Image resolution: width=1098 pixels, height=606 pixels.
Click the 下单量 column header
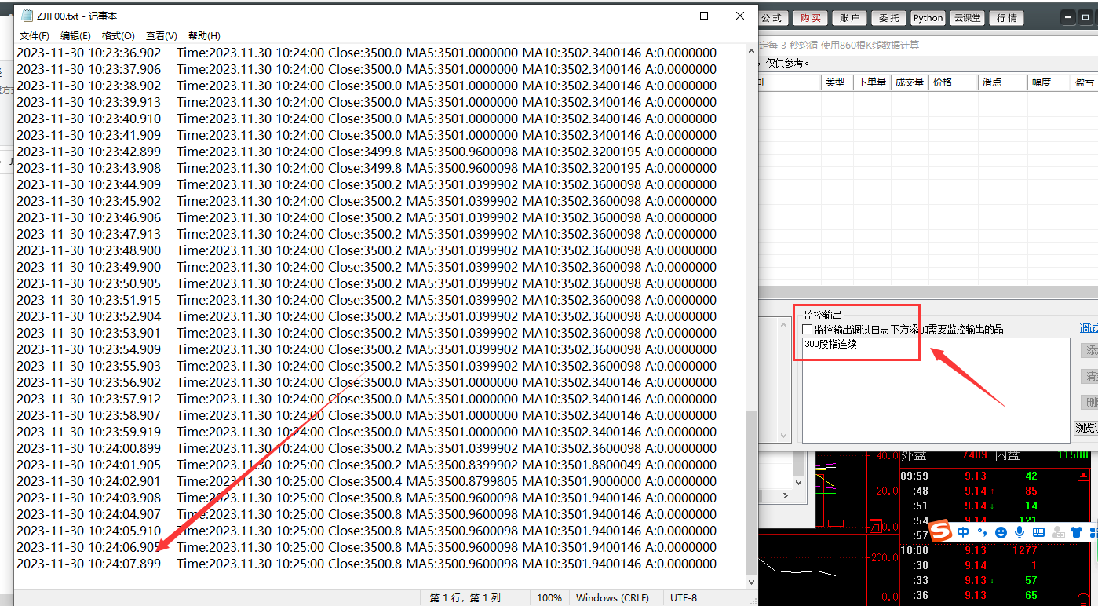tap(872, 82)
